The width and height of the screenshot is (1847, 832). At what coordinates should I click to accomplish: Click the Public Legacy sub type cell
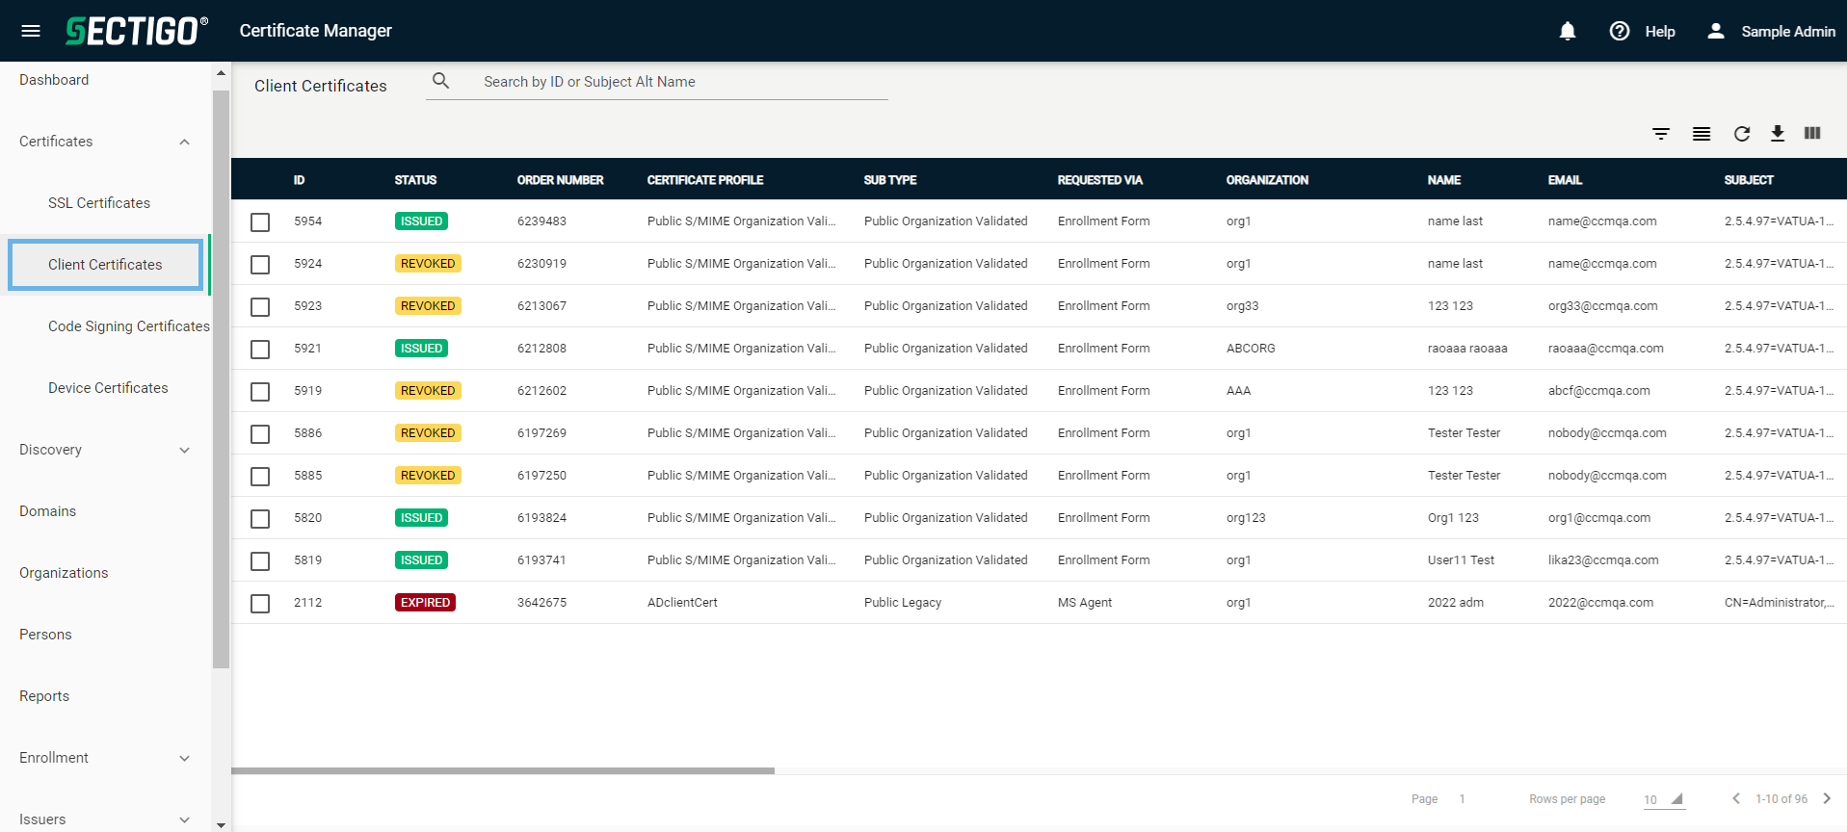pyautogui.click(x=903, y=603)
